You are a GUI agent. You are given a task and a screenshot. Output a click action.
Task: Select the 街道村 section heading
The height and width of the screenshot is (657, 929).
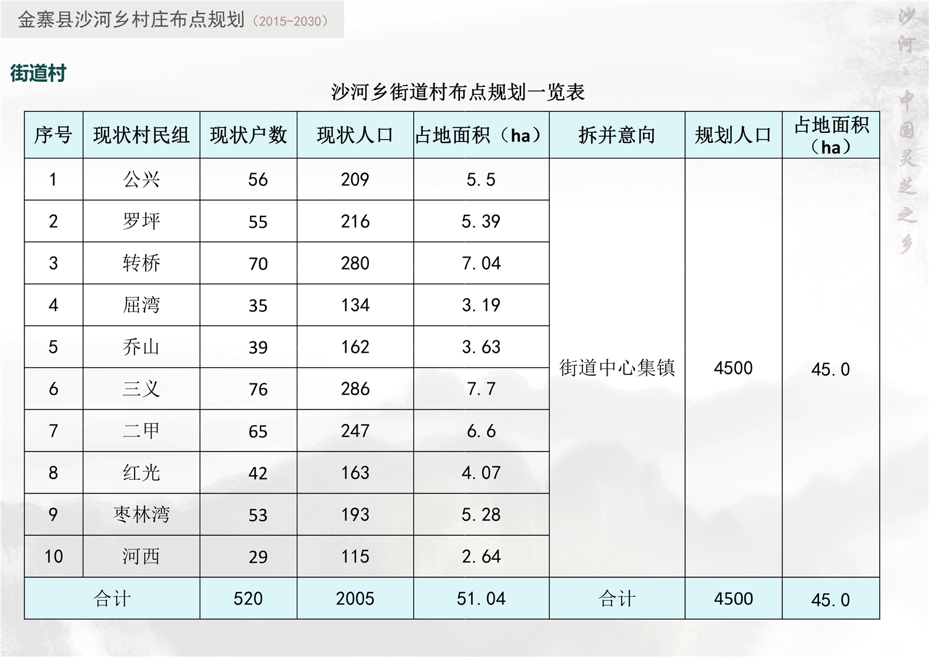38,74
